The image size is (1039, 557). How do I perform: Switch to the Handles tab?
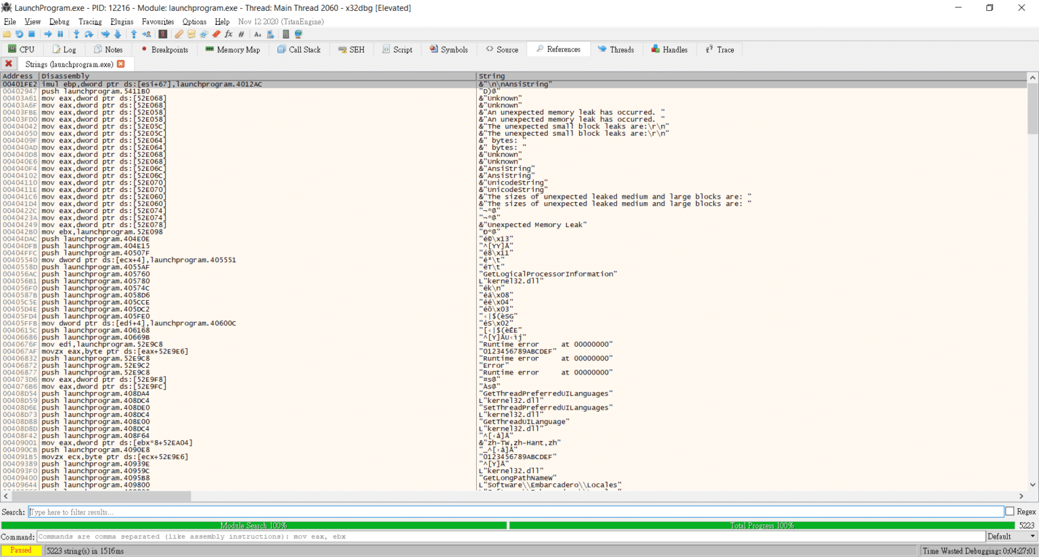(669, 49)
